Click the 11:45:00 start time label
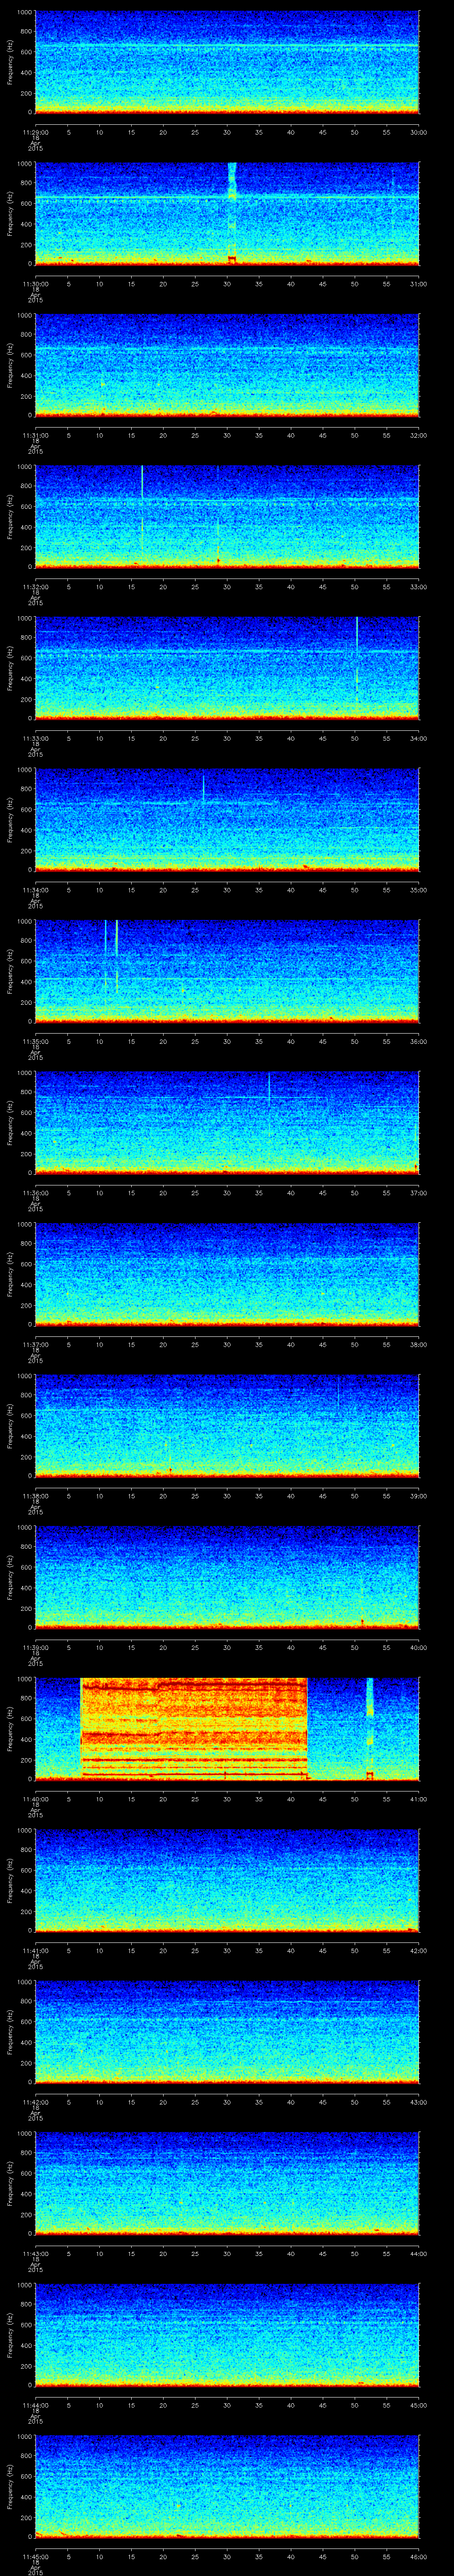Screen dimensions: 454x2576 pos(35,2556)
